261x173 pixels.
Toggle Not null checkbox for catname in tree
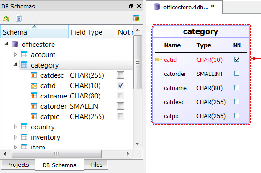coord(121,96)
